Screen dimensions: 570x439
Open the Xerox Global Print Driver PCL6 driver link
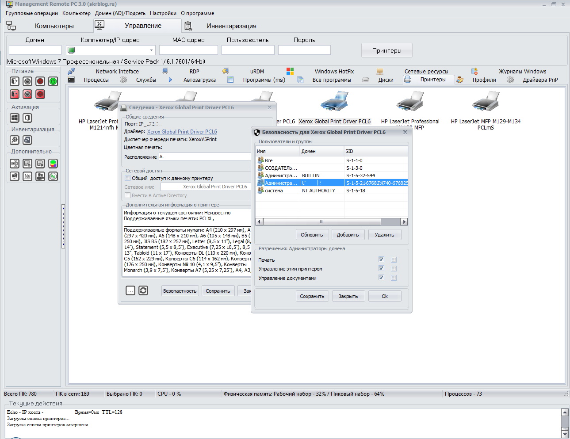point(182,132)
